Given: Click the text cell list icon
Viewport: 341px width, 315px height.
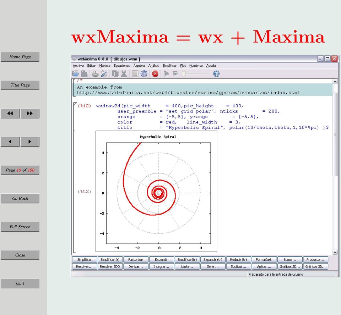Looking at the screenshot, I should (x=135, y=74).
